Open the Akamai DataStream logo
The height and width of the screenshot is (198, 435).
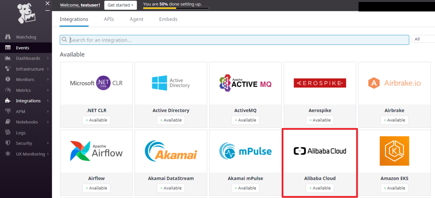171,151
